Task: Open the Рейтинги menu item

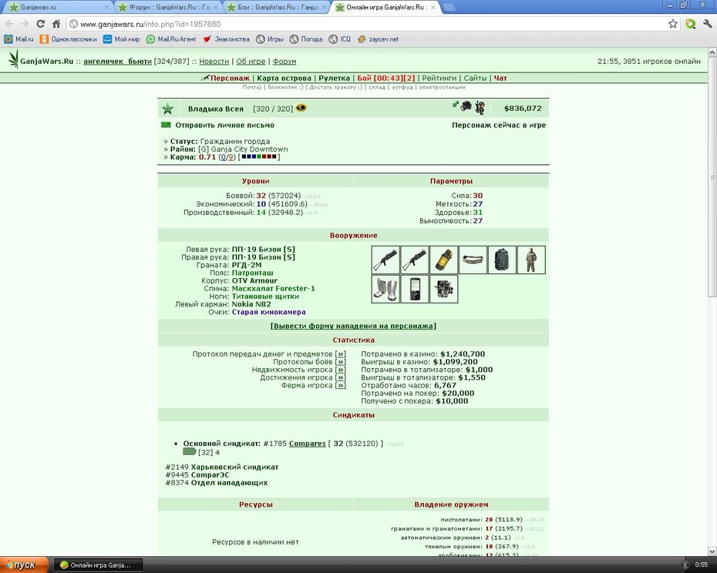Action: (x=439, y=78)
